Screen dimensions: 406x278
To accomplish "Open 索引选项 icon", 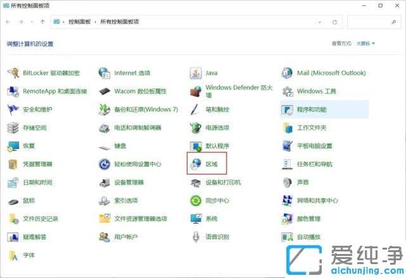I will (x=105, y=201).
